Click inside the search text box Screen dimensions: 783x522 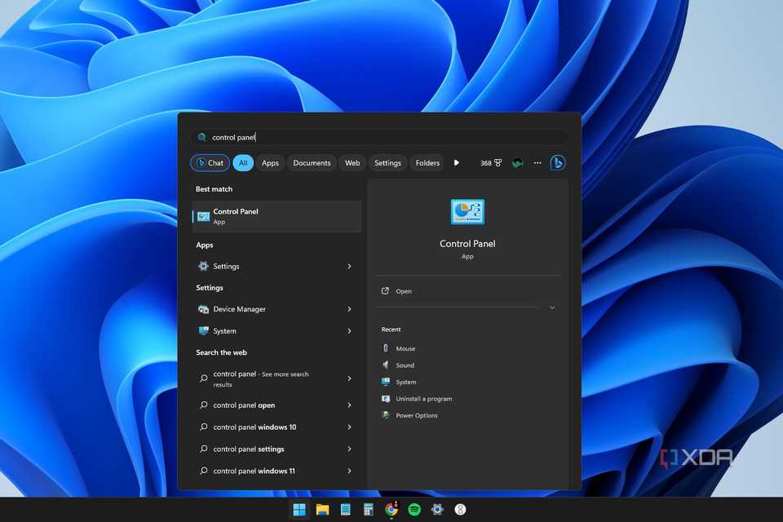pos(379,137)
